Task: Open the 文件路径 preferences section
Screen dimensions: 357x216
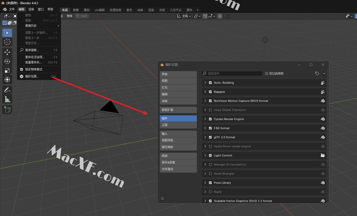Action: point(178,169)
